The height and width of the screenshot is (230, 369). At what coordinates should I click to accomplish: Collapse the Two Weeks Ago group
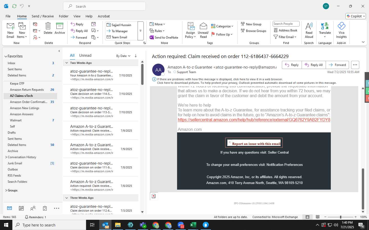click(x=67, y=63)
